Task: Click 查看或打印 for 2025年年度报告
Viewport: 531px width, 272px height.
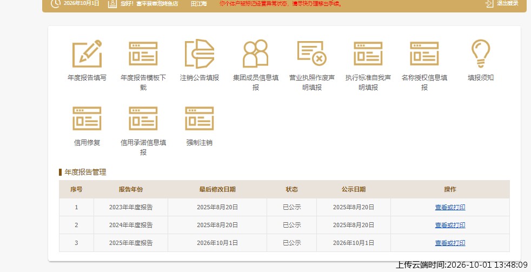Action: (450, 243)
